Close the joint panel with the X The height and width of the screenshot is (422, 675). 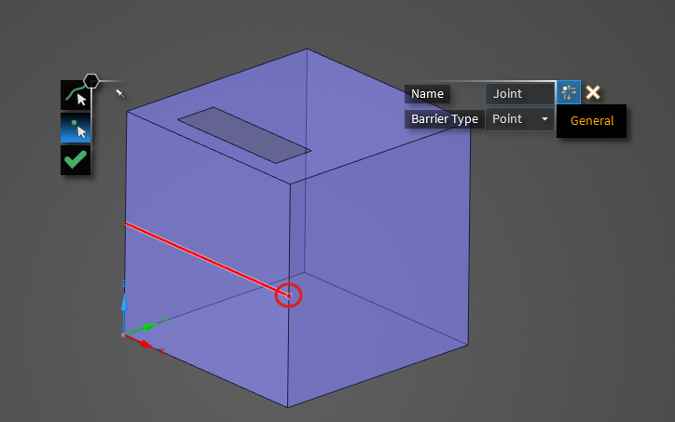pyautogui.click(x=592, y=92)
